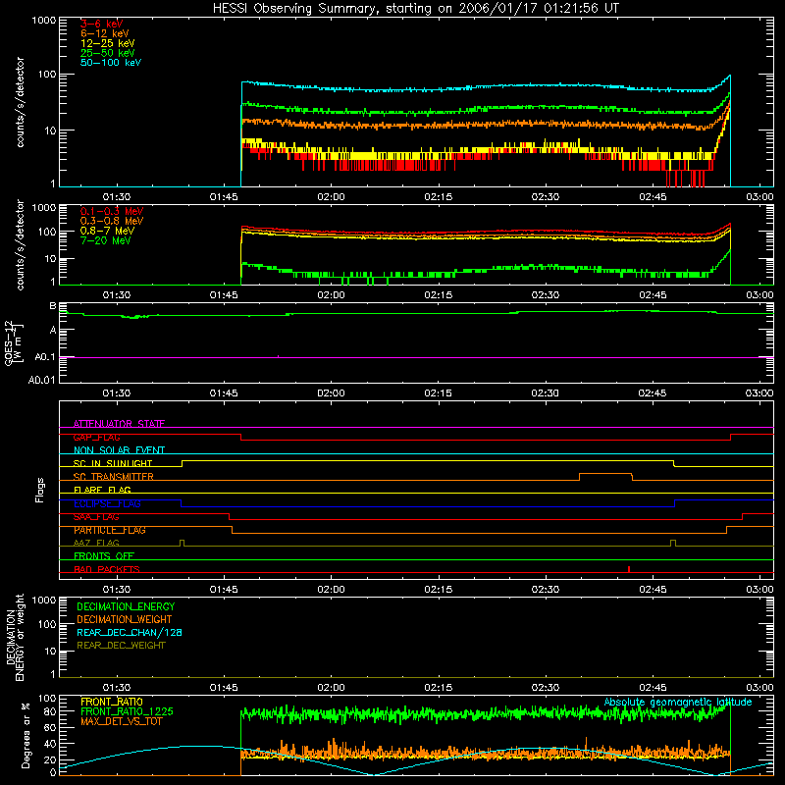Click the PARTICLE_FLAG label
785x785 pixels.
(110, 530)
